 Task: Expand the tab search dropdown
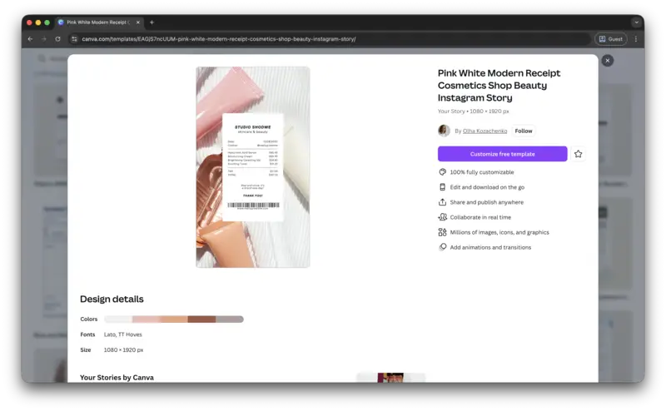click(636, 22)
